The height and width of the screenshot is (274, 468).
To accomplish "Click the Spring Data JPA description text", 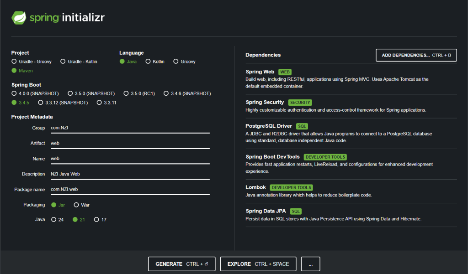I will click(x=333, y=219).
